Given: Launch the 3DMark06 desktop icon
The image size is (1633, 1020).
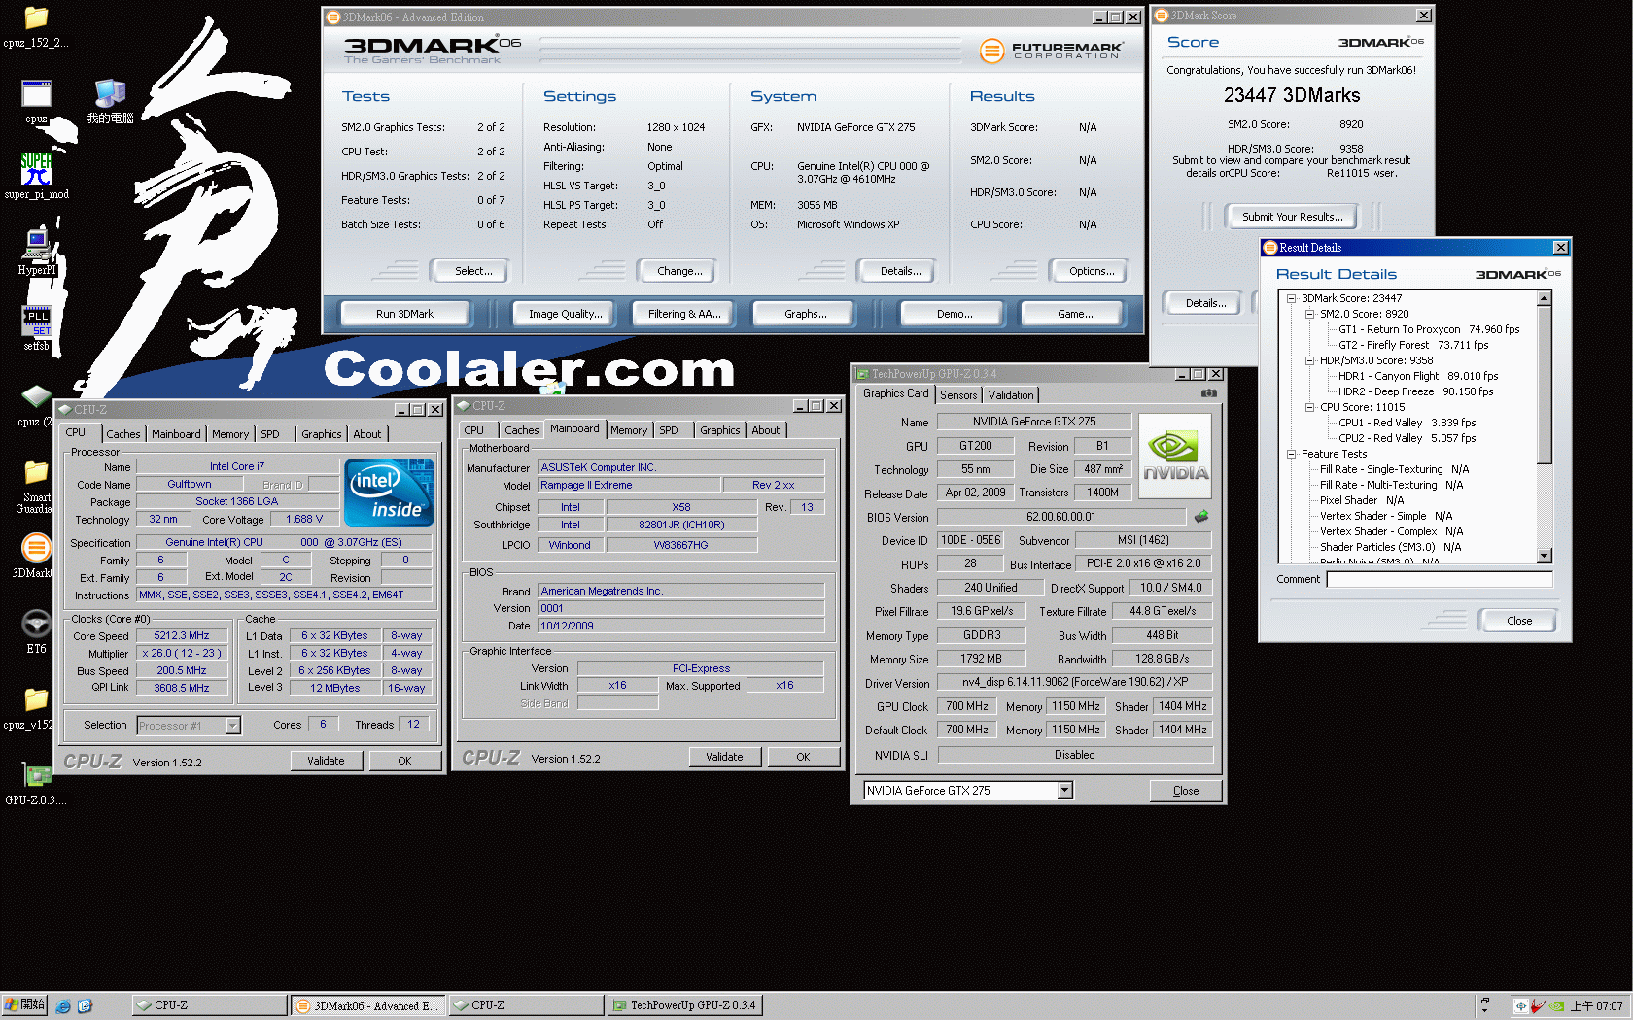Looking at the screenshot, I should pos(36,548).
